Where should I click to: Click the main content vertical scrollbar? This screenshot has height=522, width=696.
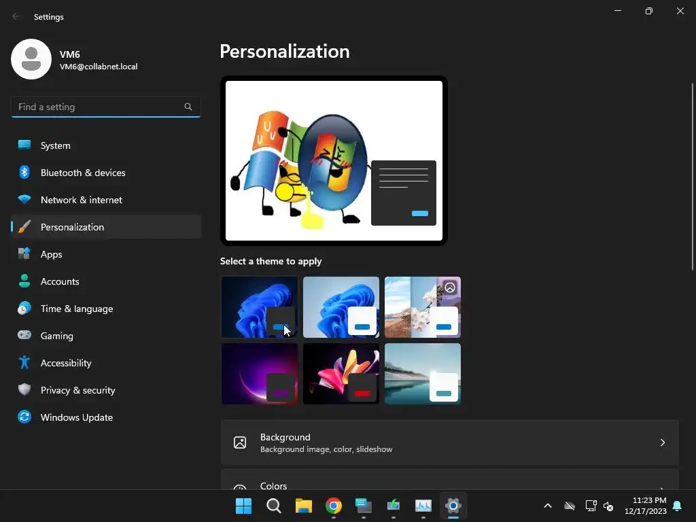[x=693, y=177]
